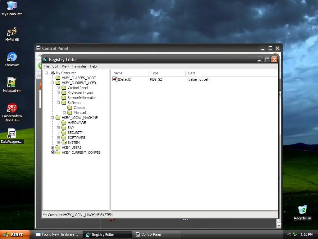
Task: Collapse the HKEY_LOCAL_MACHINE branch
Action: 52,118
